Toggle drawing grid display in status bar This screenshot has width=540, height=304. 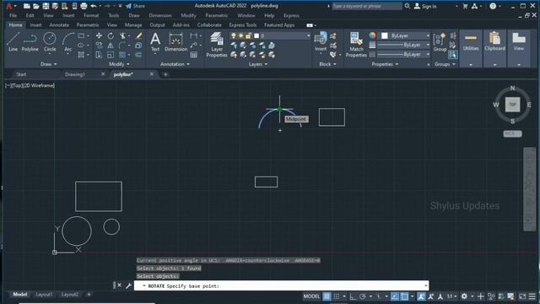coord(327,296)
